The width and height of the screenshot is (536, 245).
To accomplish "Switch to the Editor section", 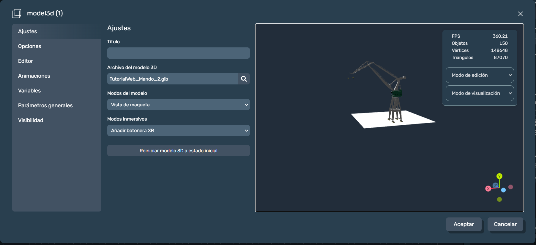I will [57, 61].
